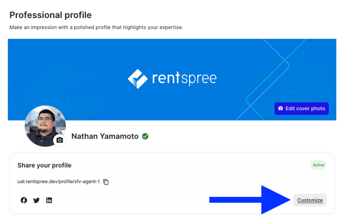Click the large blue arrow graphic
This screenshot has height=220, width=345.
tap(250, 200)
